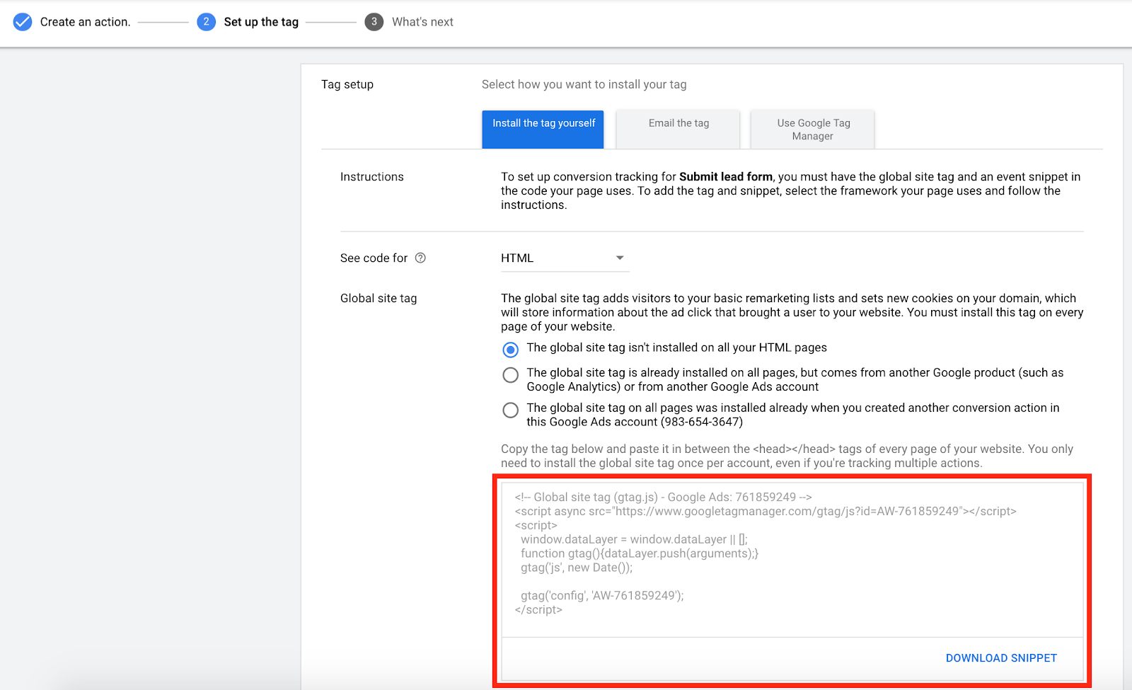Click the help icon beside See code for
Viewport: 1132px width, 690px height.
pos(420,258)
